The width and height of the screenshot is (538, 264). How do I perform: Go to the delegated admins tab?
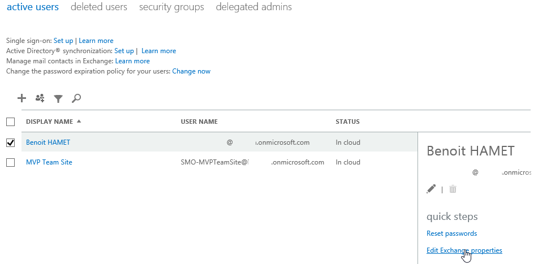254,7
